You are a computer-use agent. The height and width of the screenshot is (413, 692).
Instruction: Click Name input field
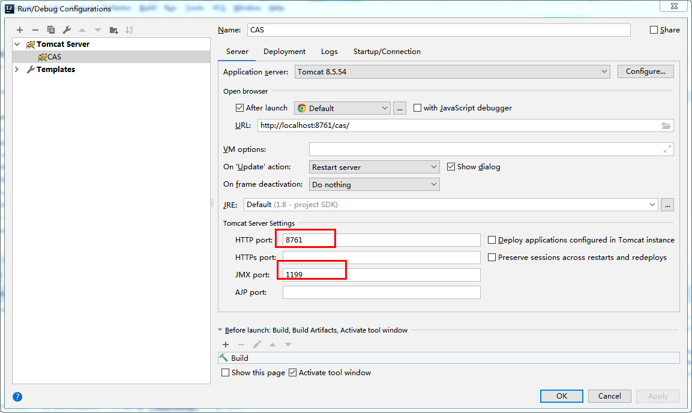pyautogui.click(x=439, y=30)
